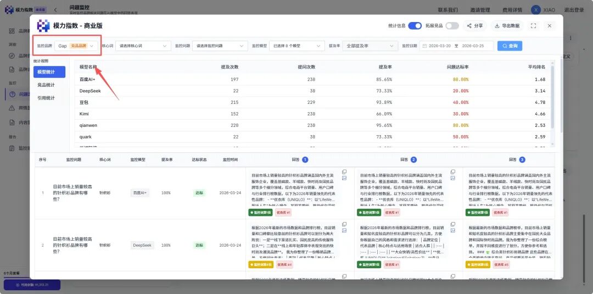Click the 百度AI+ model tag in question row 1
Viewport: 593px width, 294px height.
pos(140,193)
